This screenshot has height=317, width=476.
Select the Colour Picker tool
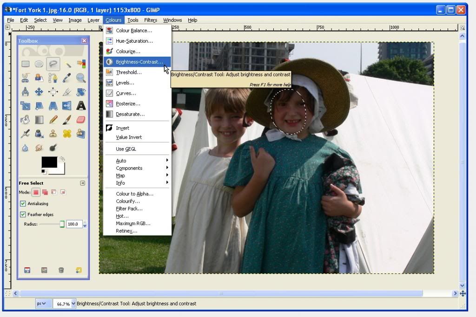(x=67, y=78)
